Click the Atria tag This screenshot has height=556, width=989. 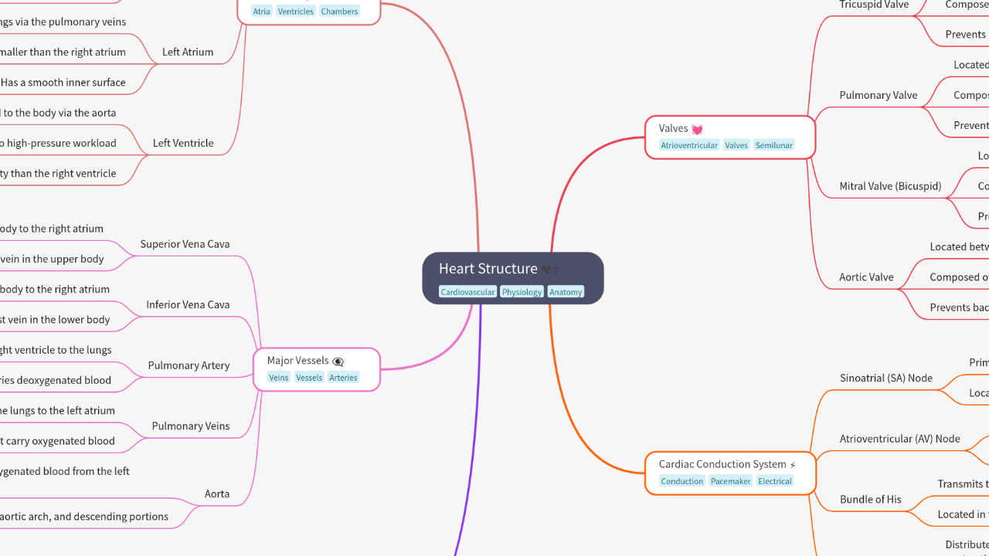262,12
